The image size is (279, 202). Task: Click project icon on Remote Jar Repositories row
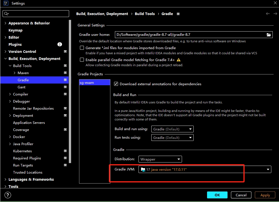[x=65, y=108]
